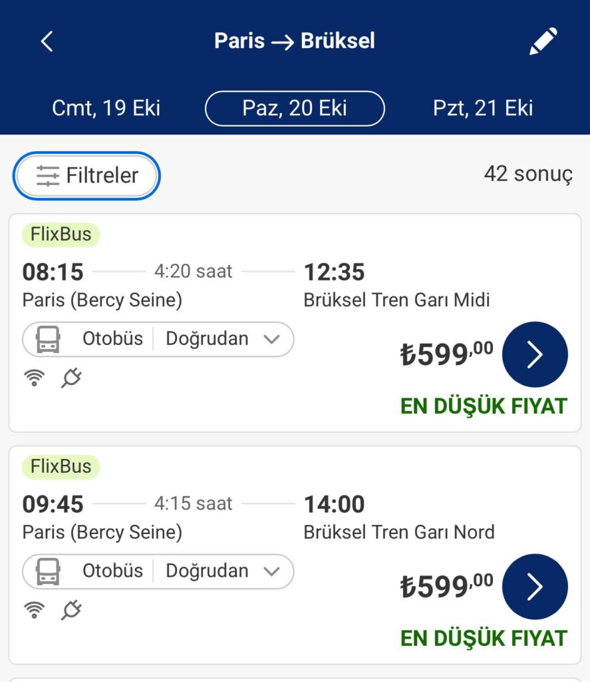590x682 pixels.
Task: Tap the Wi-Fi icon on 09:45 trip
Action: click(x=35, y=610)
